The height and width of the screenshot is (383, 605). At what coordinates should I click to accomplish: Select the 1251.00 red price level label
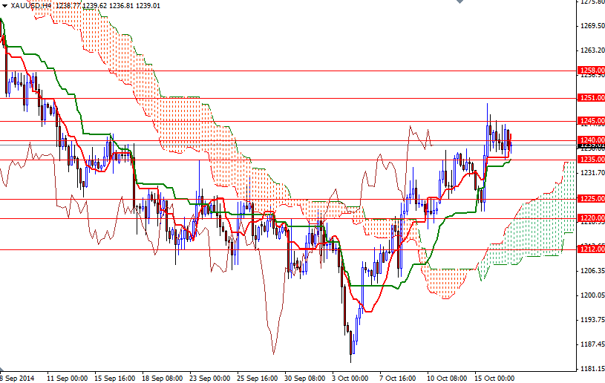[x=591, y=98]
